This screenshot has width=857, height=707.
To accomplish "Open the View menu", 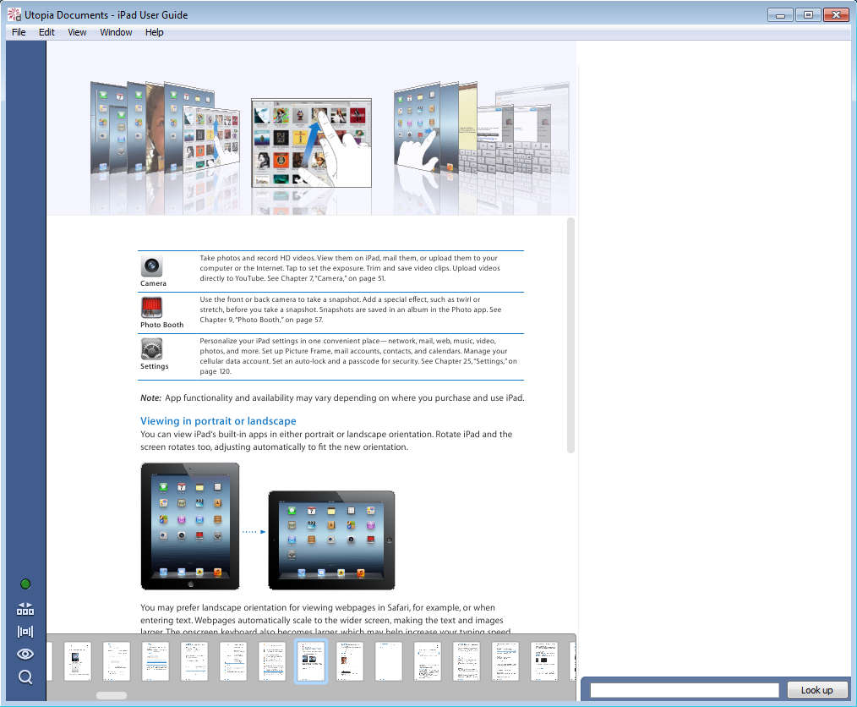I will click(x=77, y=32).
